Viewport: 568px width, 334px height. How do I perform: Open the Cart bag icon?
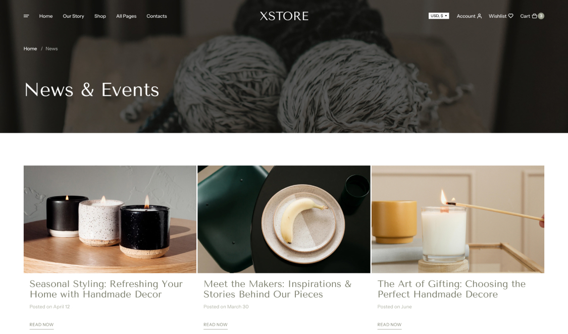coord(534,16)
